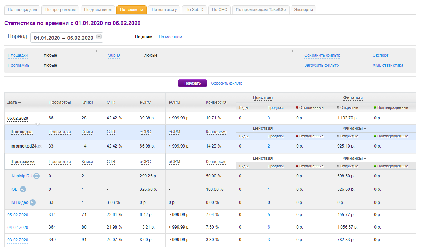Expand the 05.02.2020 date row
421x247 pixels.
click(x=18, y=215)
